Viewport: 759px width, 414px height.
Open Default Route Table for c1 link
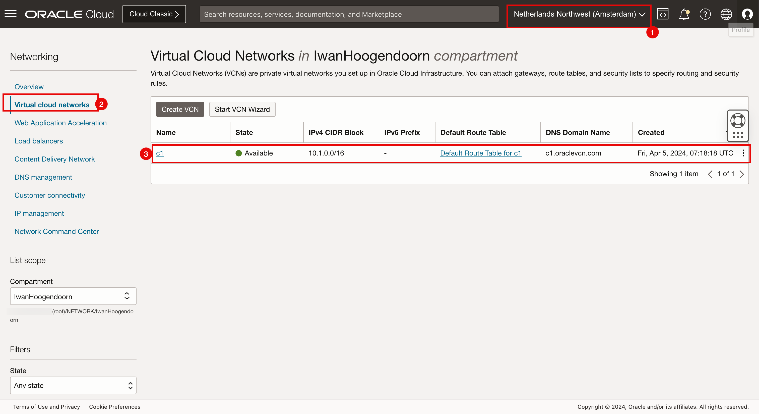pos(481,153)
